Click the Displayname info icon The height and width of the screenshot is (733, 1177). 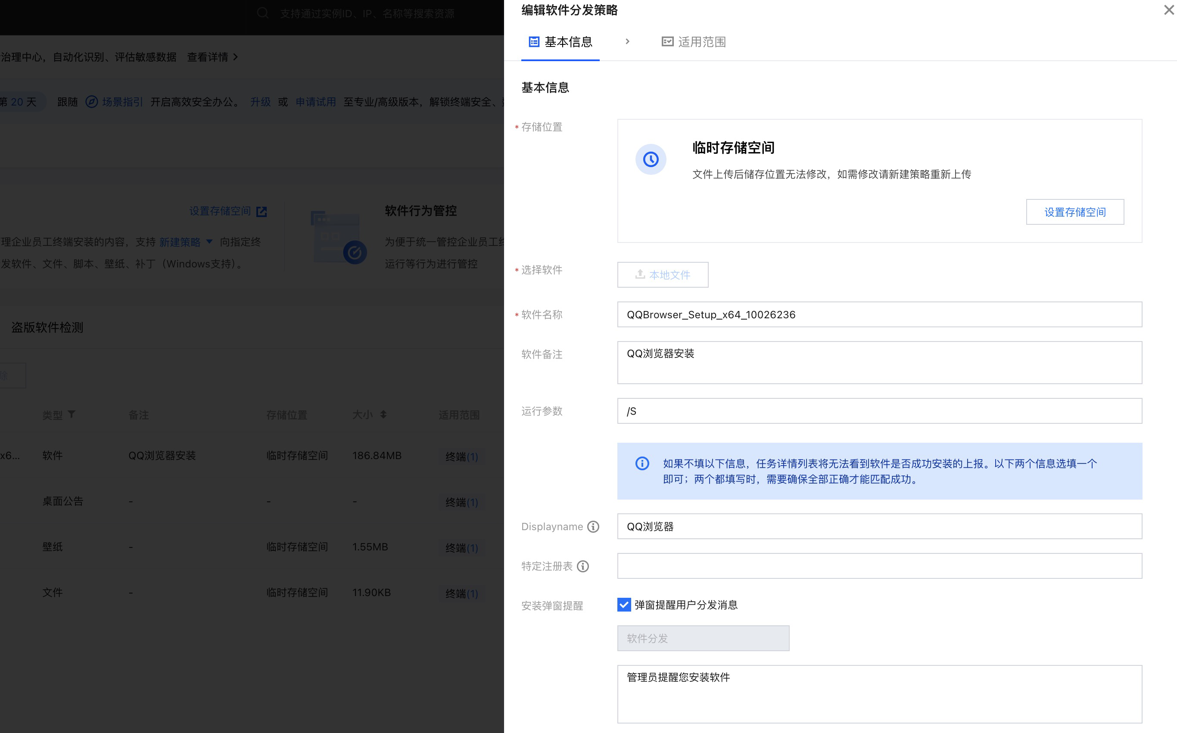593,526
